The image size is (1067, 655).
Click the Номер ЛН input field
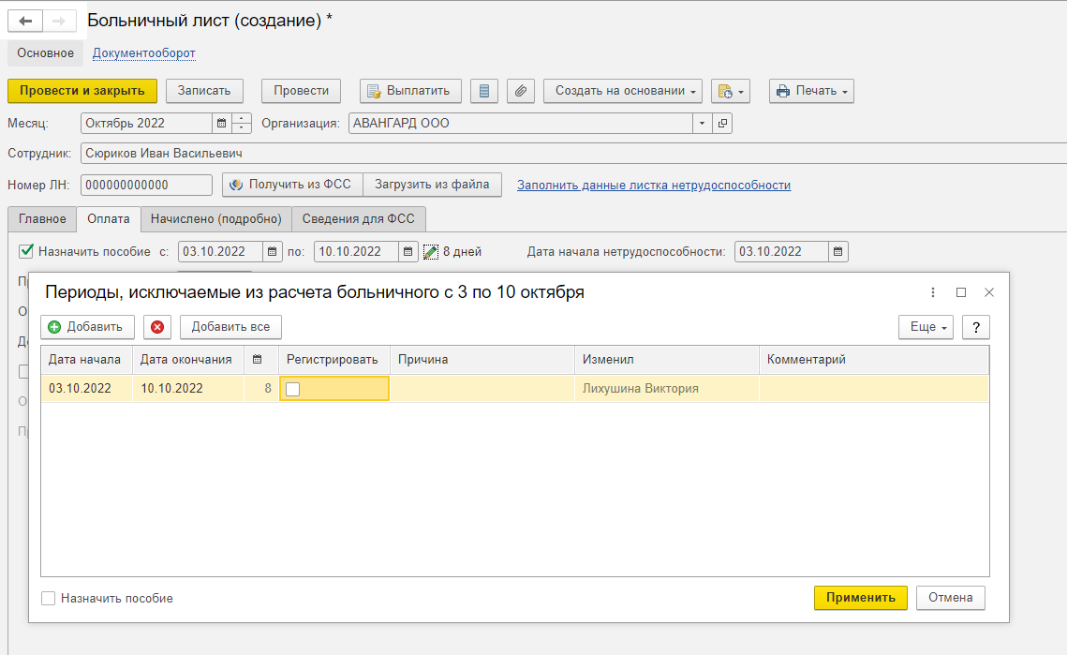pyautogui.click(x=146, y=186)
